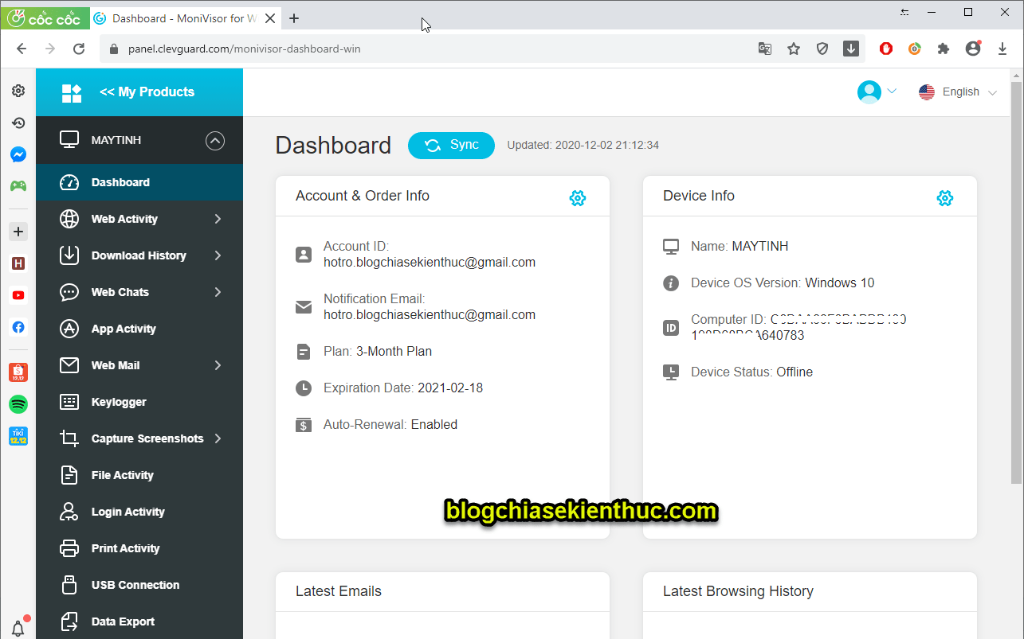The image size is (1024, 639).
Task: Expand the Web Activity submenu
Action: pyautogui.click(x=218, y=219)
